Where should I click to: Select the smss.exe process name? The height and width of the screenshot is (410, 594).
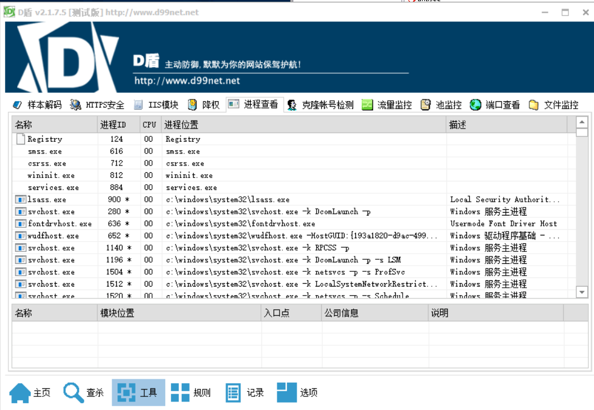click(44, 151)
